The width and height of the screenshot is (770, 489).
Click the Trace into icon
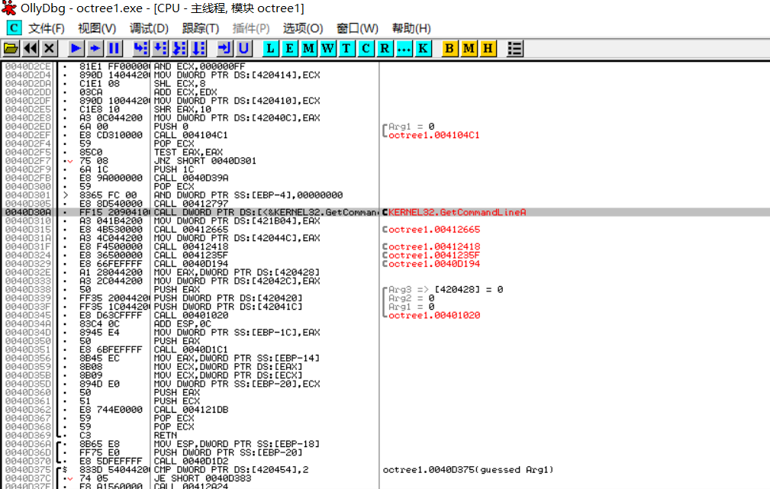coord(179,49)
